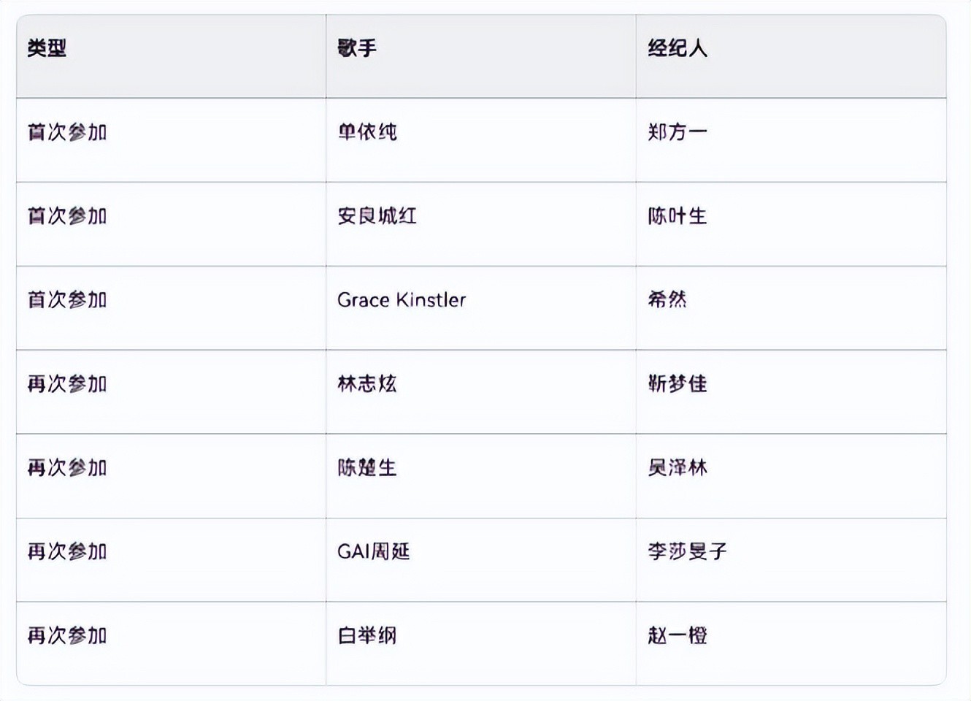Select the GAI周延 cell
971x701 pixels.
[374, 551]
